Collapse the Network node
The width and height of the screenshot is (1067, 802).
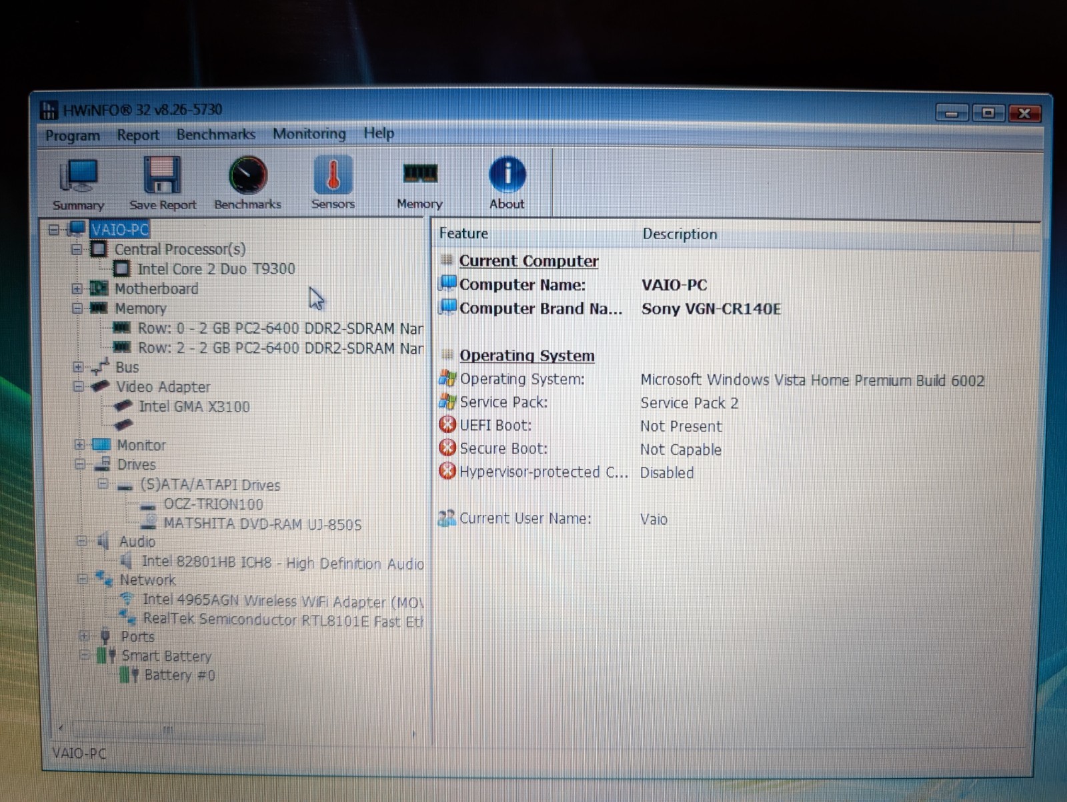[x=82, y=579]
